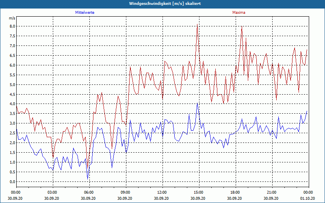
Task: Click the 0,0 y-axis label
Action: (x=12, y=181)
